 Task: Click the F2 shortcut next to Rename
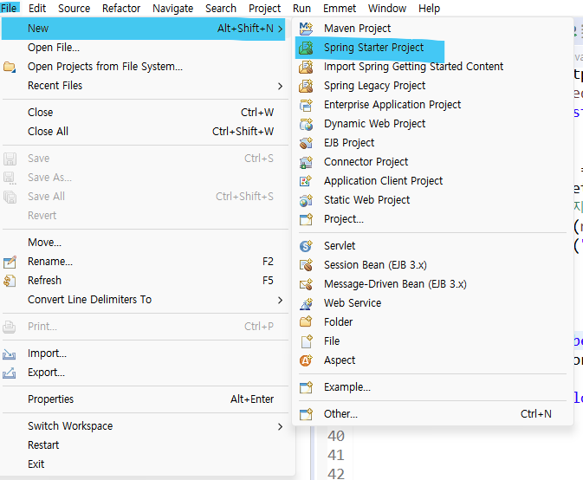[x=268, y=262]
